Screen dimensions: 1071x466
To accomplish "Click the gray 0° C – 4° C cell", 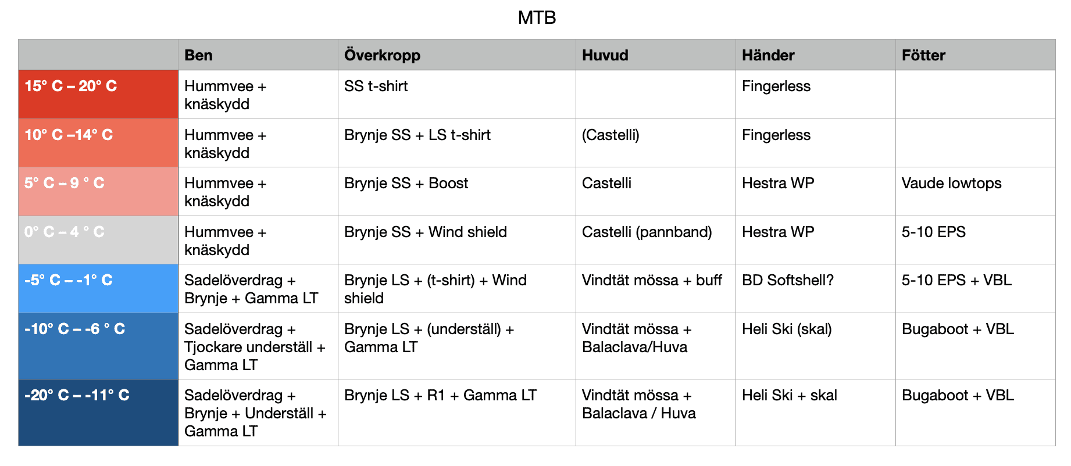I will tap(98, 240).
